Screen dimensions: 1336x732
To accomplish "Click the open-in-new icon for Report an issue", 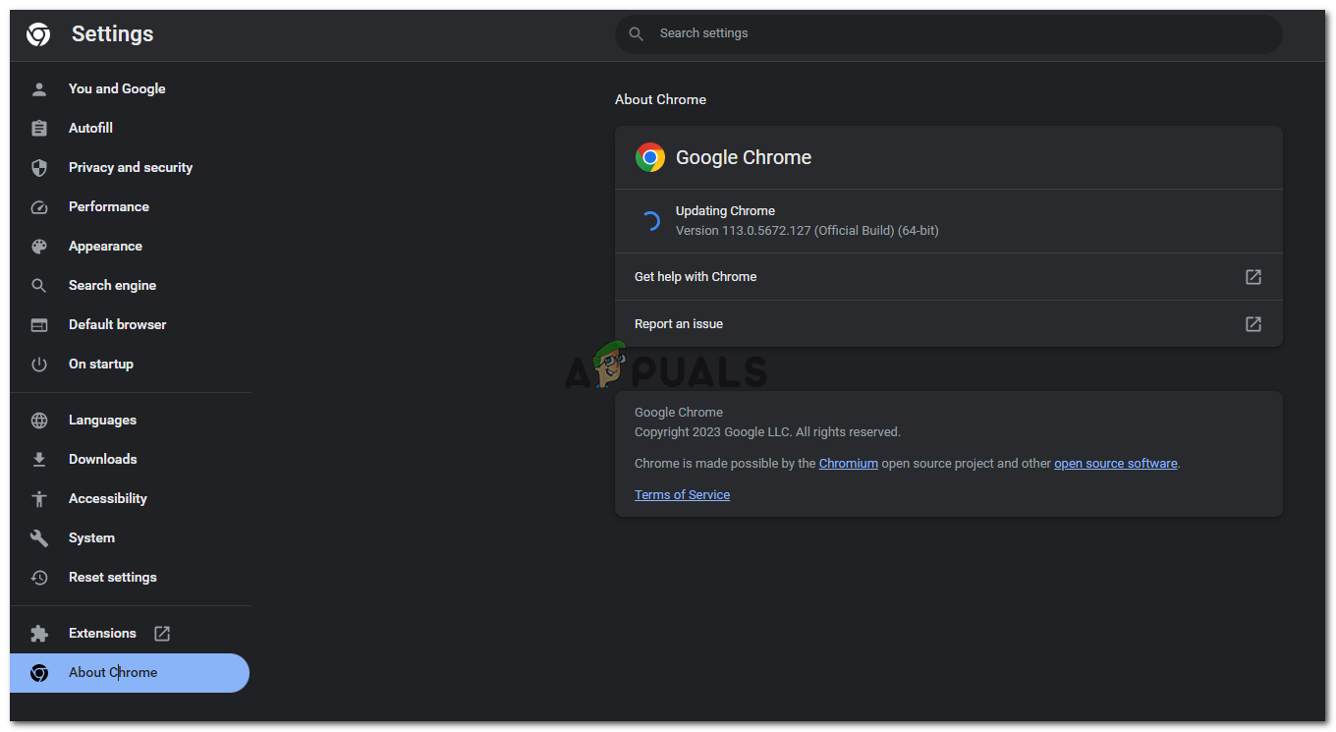I will pyautogui.click(x=1253, y=324).
